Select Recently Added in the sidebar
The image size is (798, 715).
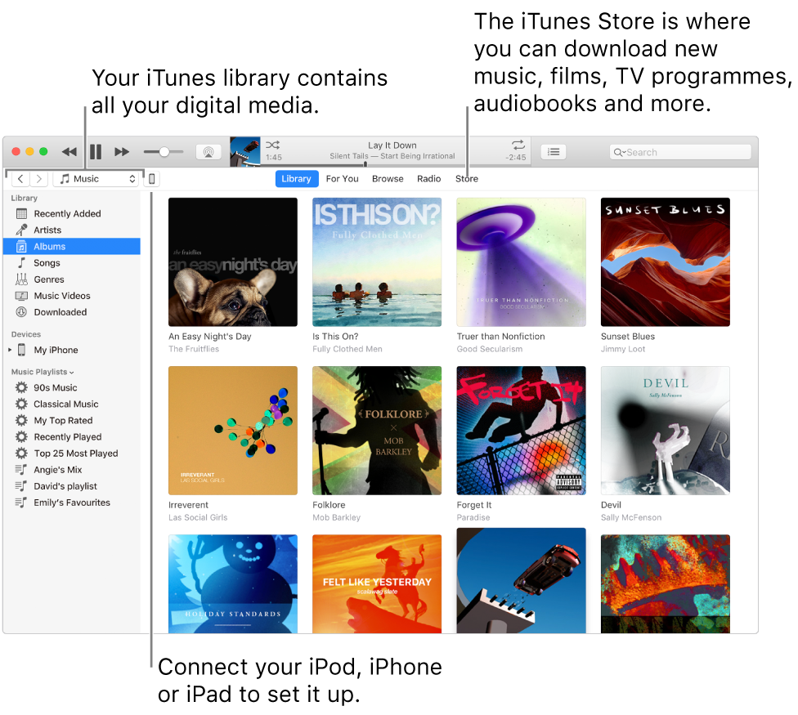pos(72,213)
